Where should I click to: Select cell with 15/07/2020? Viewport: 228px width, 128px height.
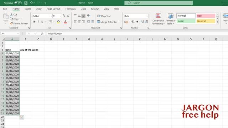coord(12,75)
